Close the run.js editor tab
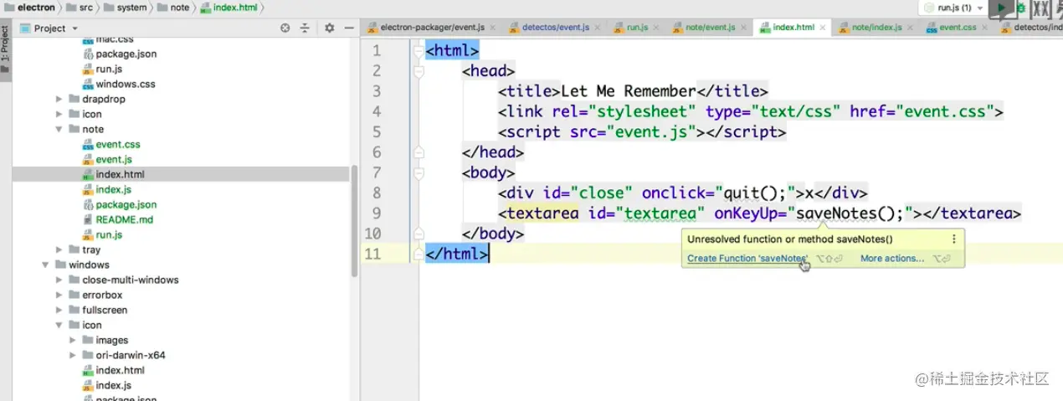The width and height of the screenshot is (1063, 401). tap(657, 28)
